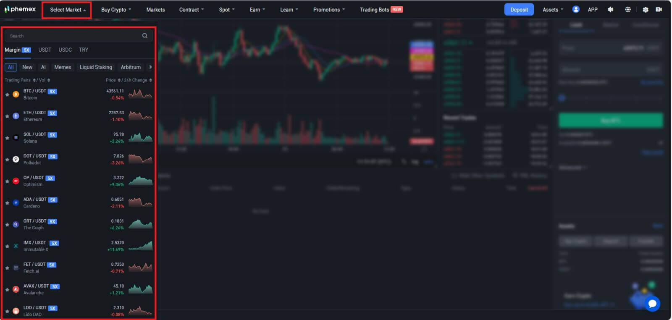Open the live chat support bubble

point(652,304)
